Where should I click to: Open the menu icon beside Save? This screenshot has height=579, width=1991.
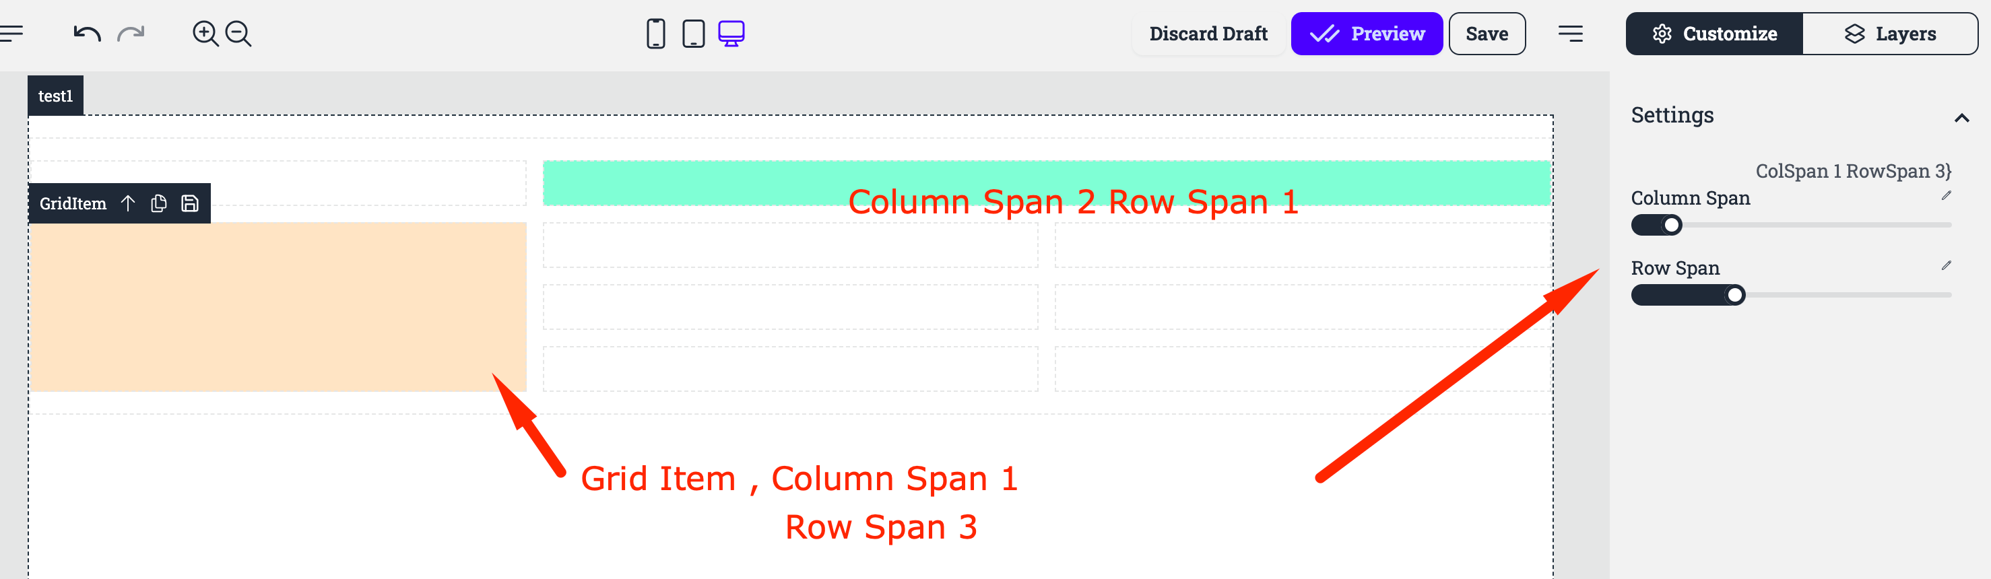click(x=1570, y=34)
